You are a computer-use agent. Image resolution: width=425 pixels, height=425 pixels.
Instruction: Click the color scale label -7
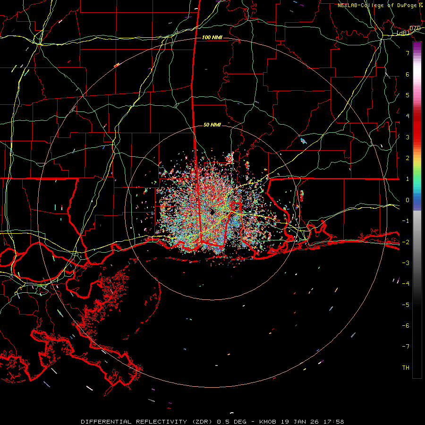[406, 347]
